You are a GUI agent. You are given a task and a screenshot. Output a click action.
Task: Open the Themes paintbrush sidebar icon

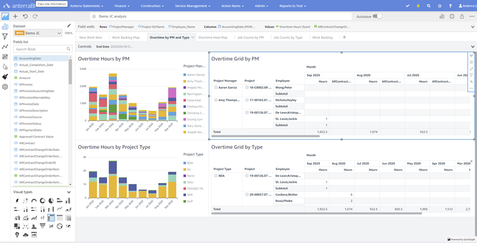(5, 77)
